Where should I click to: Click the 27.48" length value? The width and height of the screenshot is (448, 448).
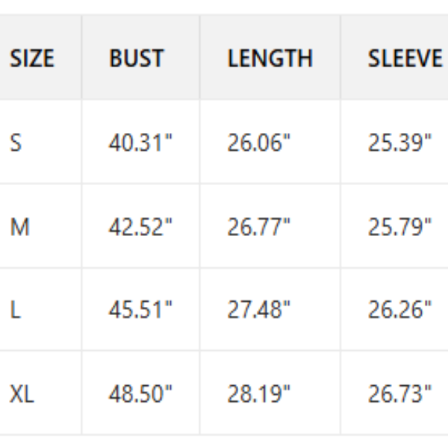pyautogui.click(x=259, y=310)
